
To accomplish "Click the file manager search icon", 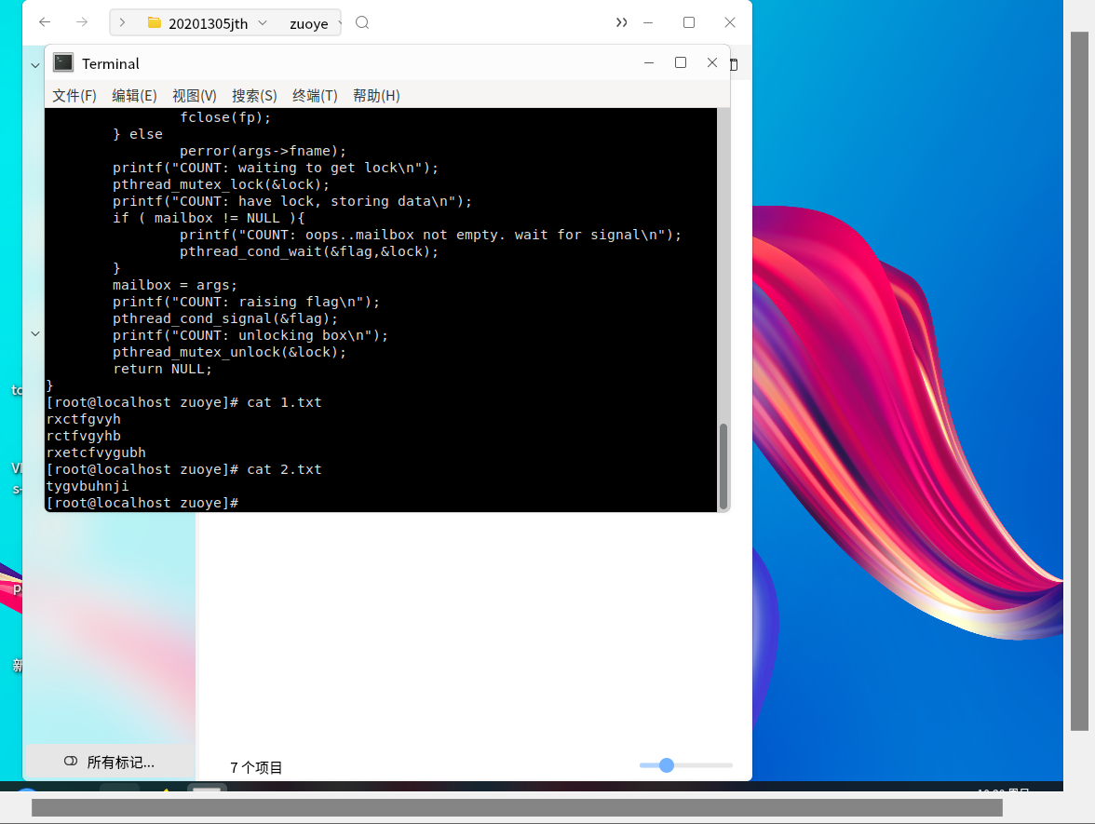I will click(361, 23).
